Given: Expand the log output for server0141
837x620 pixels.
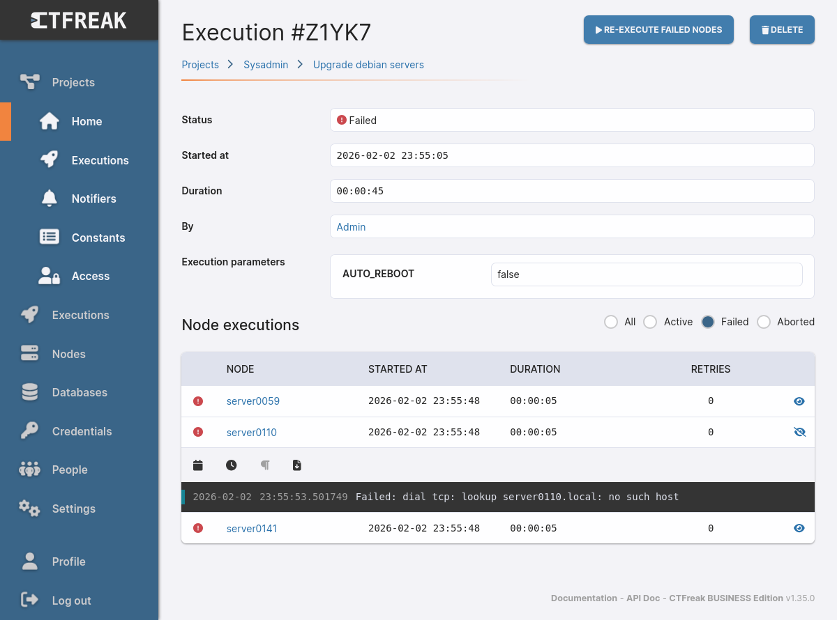Looking at the screenshot, I should 799,528.
